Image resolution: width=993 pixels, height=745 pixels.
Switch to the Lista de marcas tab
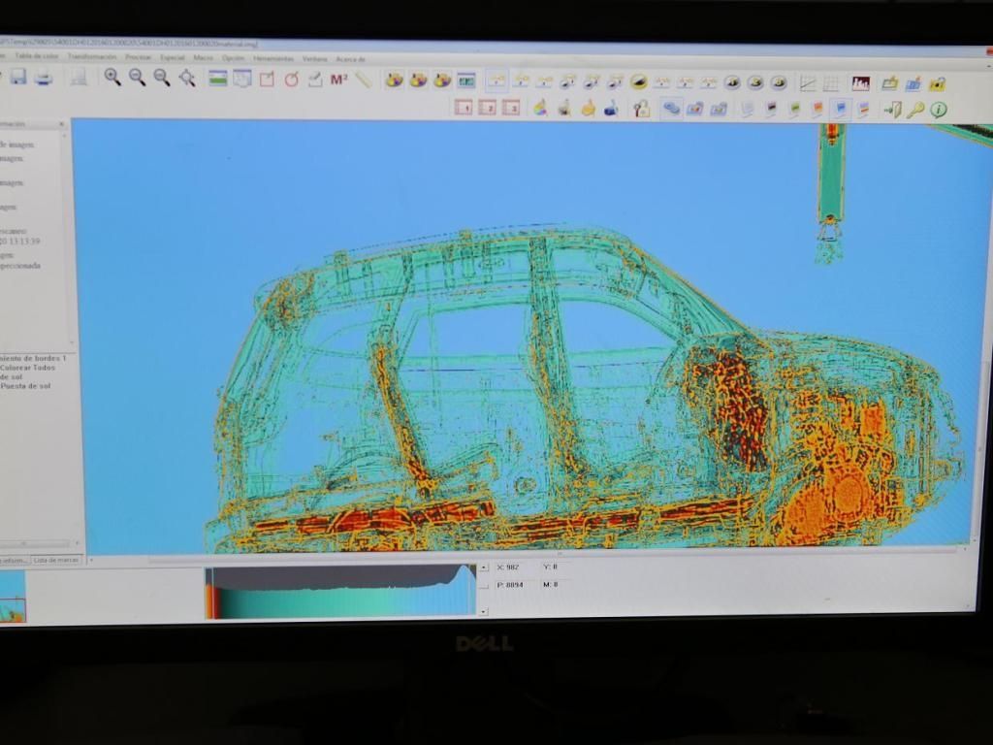[55, 560]
